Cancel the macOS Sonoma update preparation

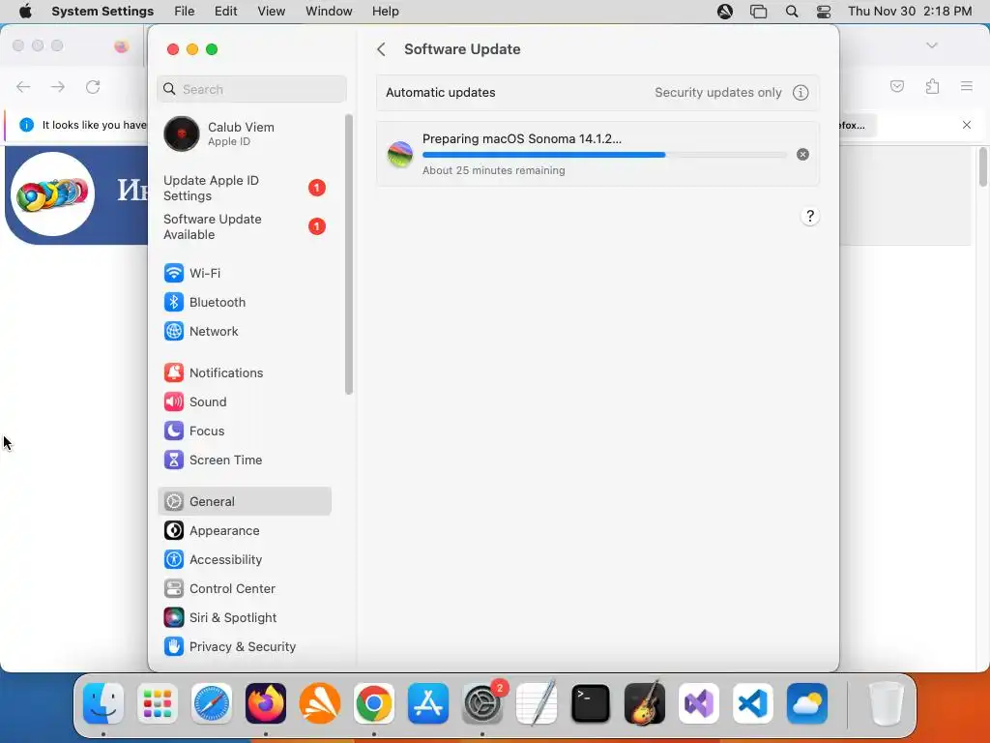point(802,155)
